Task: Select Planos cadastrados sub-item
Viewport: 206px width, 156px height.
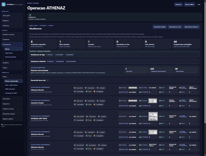Action: (x=13, y=81)
